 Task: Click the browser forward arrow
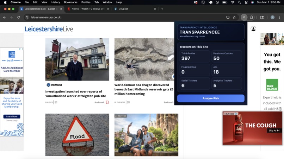tap(11, 17)
